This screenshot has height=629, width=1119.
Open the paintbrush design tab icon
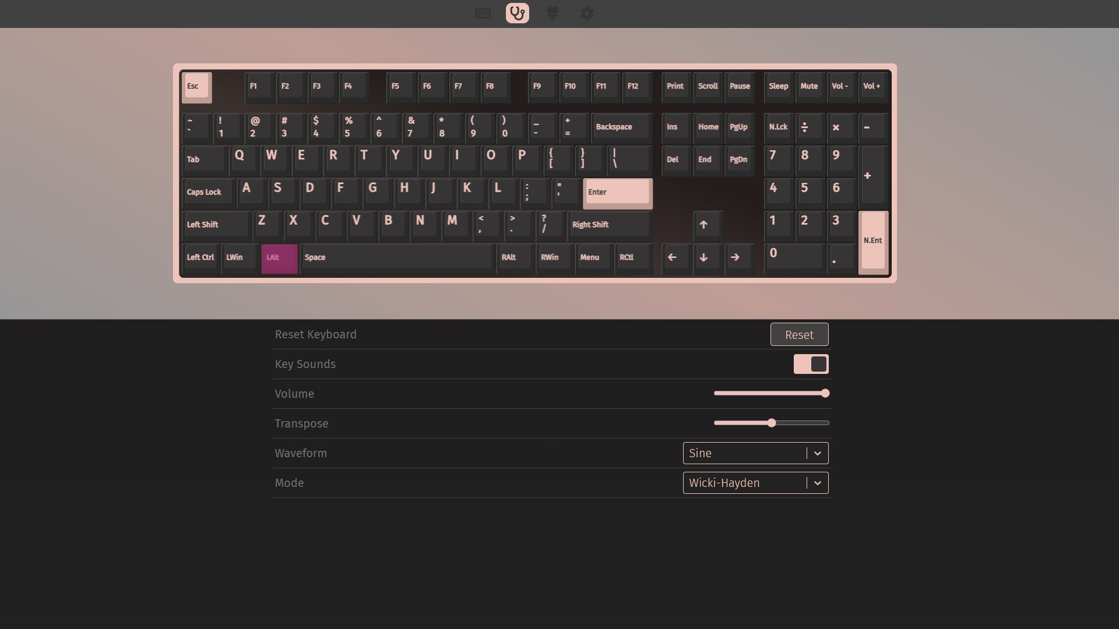(553, 13)
